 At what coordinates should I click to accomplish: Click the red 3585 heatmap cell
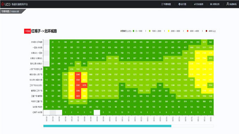click(78, 85)
